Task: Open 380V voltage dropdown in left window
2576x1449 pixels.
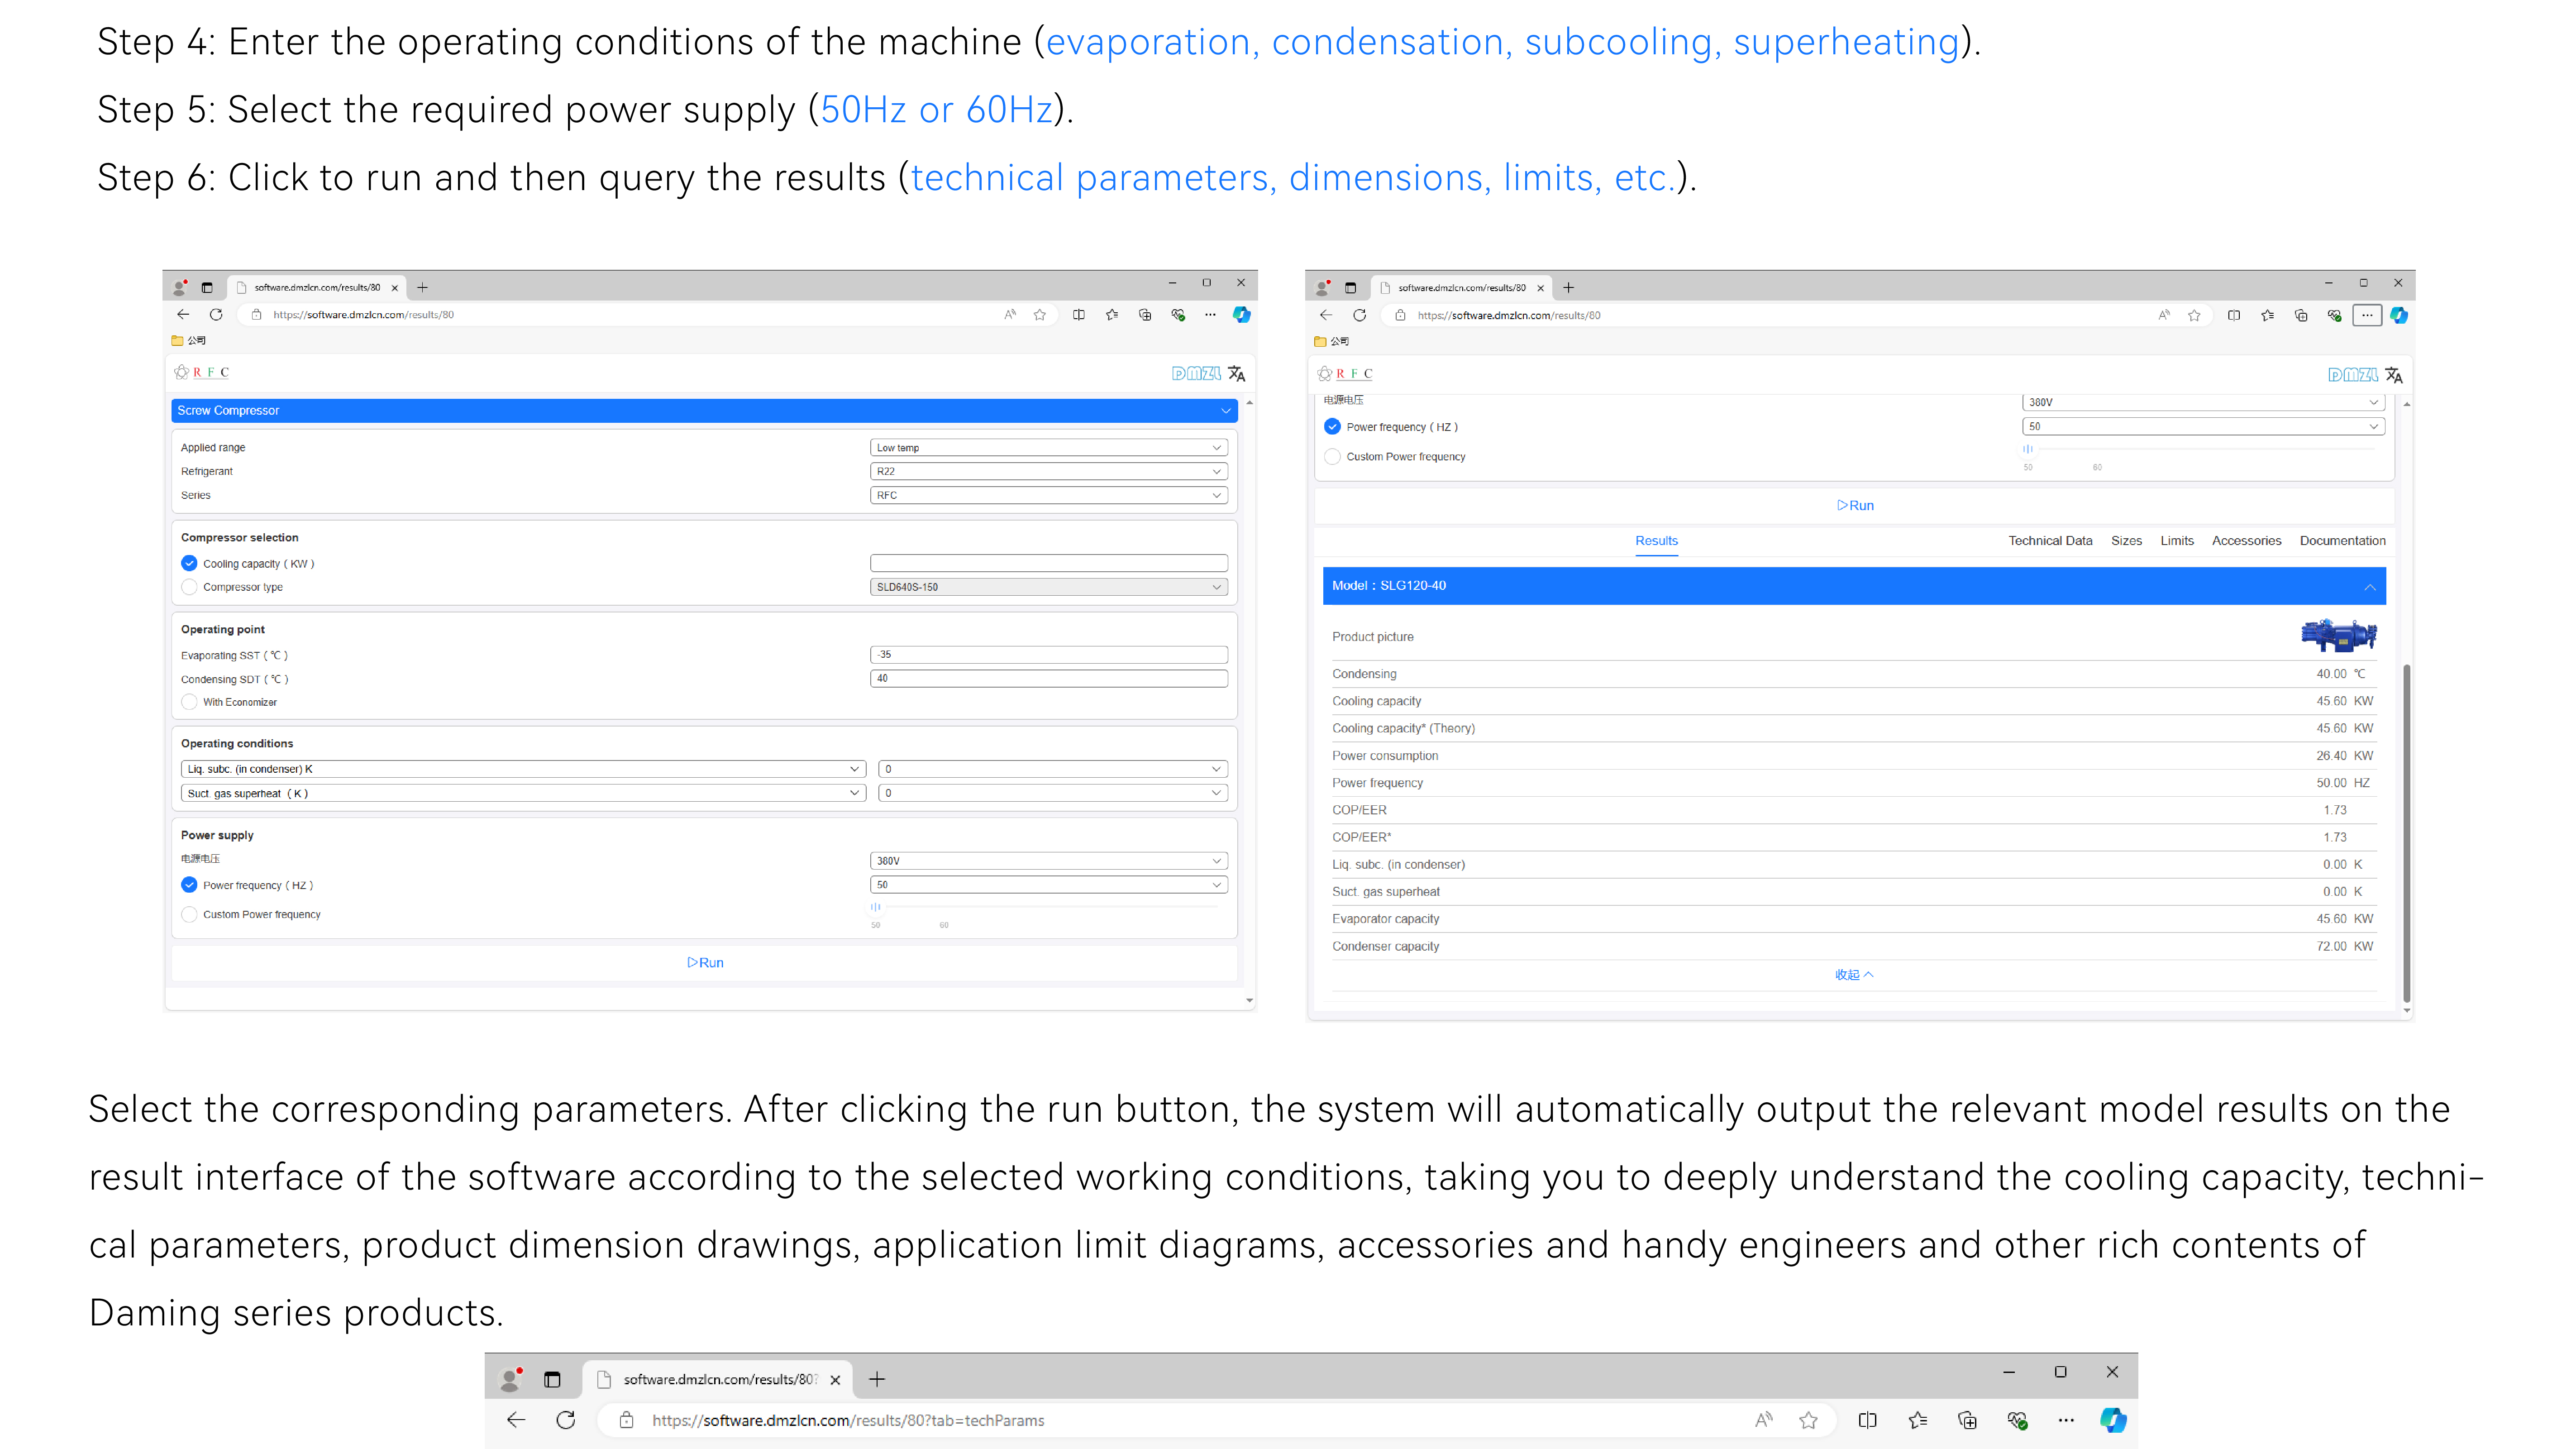Action: coord(1048,861)
